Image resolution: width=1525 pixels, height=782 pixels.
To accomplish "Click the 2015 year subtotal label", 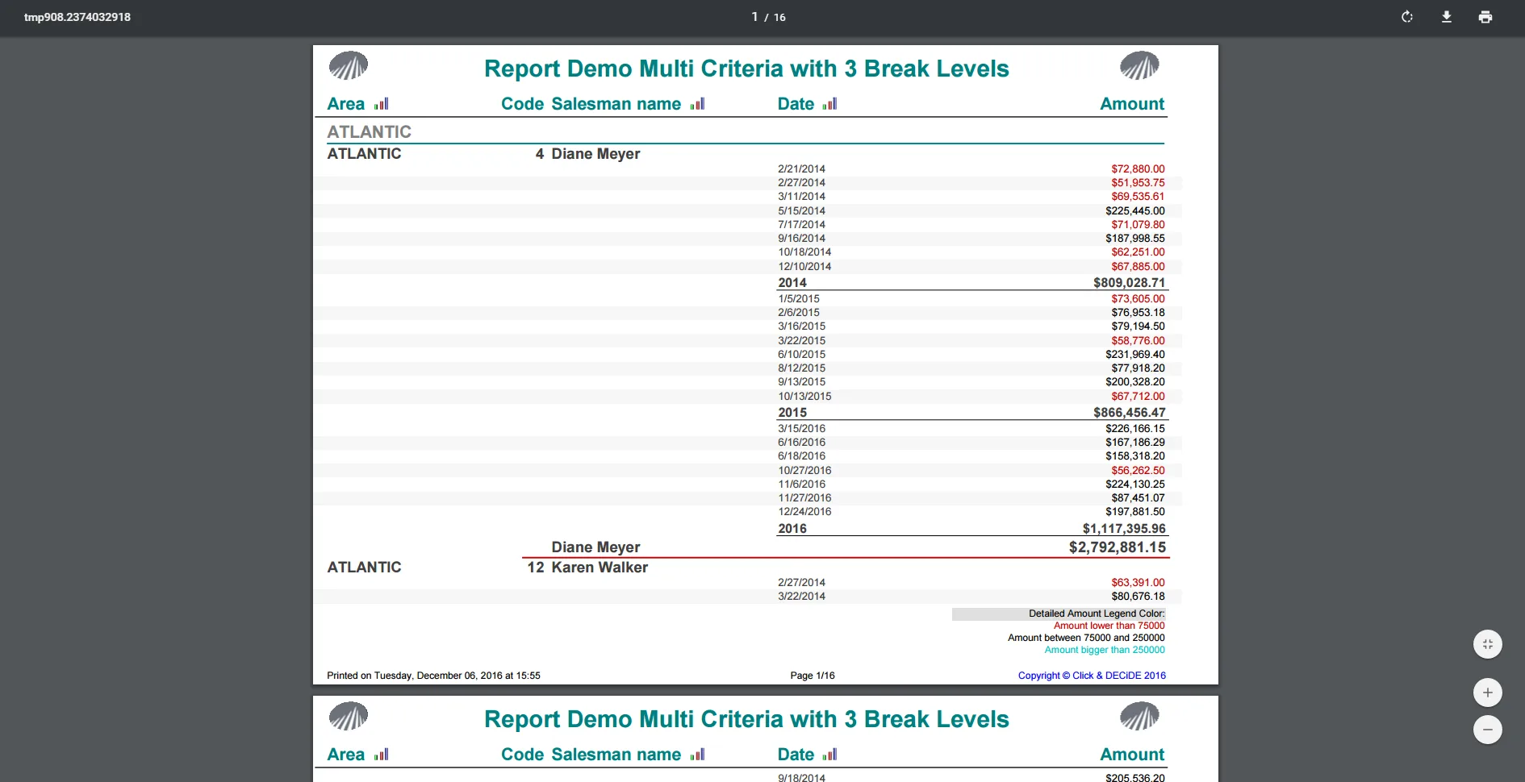I will (792, 413).
